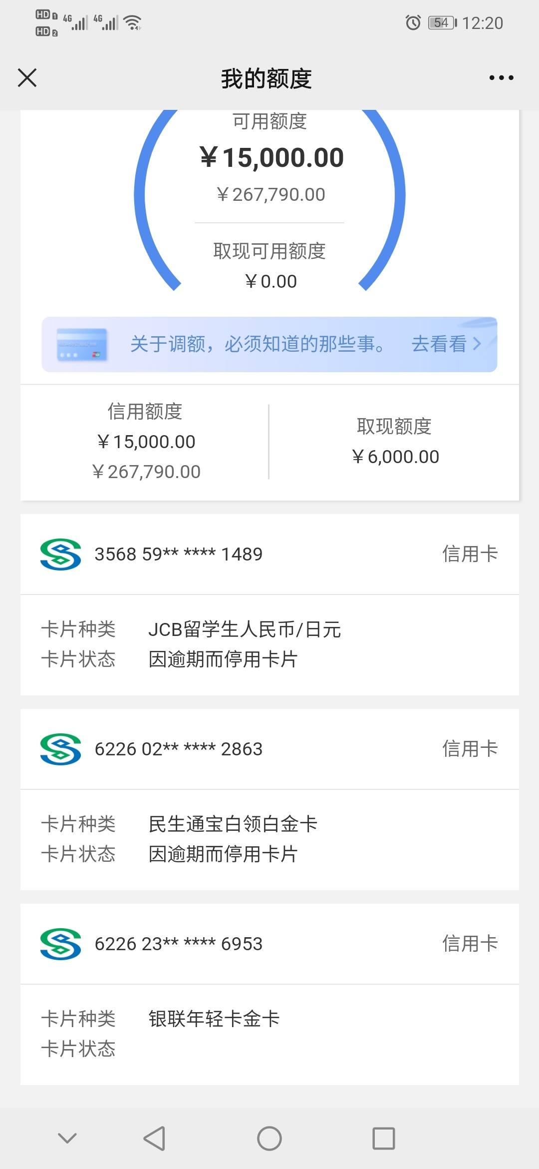
Task: Tap the banner's right chevron arrow
Action: tap(477, 344)
